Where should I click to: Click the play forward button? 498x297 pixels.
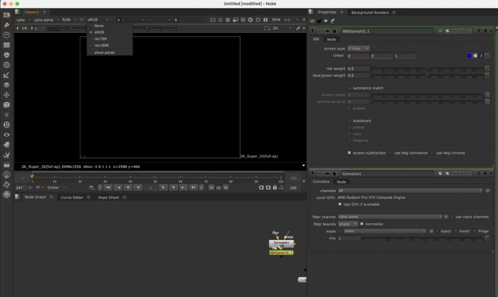pos(163,187)
